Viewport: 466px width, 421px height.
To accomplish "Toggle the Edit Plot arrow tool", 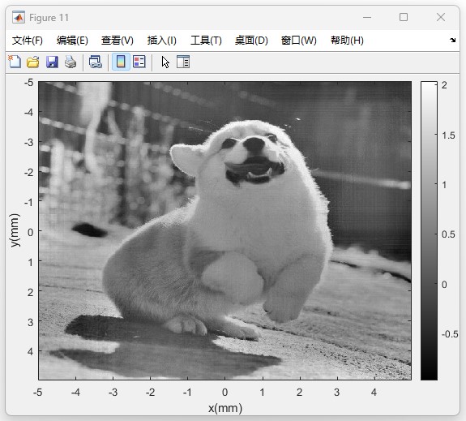I will (165, 62).
